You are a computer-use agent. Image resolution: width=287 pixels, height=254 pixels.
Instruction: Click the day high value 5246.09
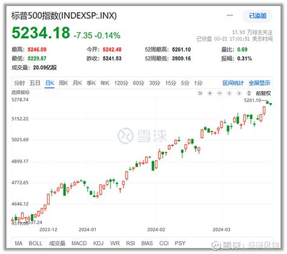point(37,50)
